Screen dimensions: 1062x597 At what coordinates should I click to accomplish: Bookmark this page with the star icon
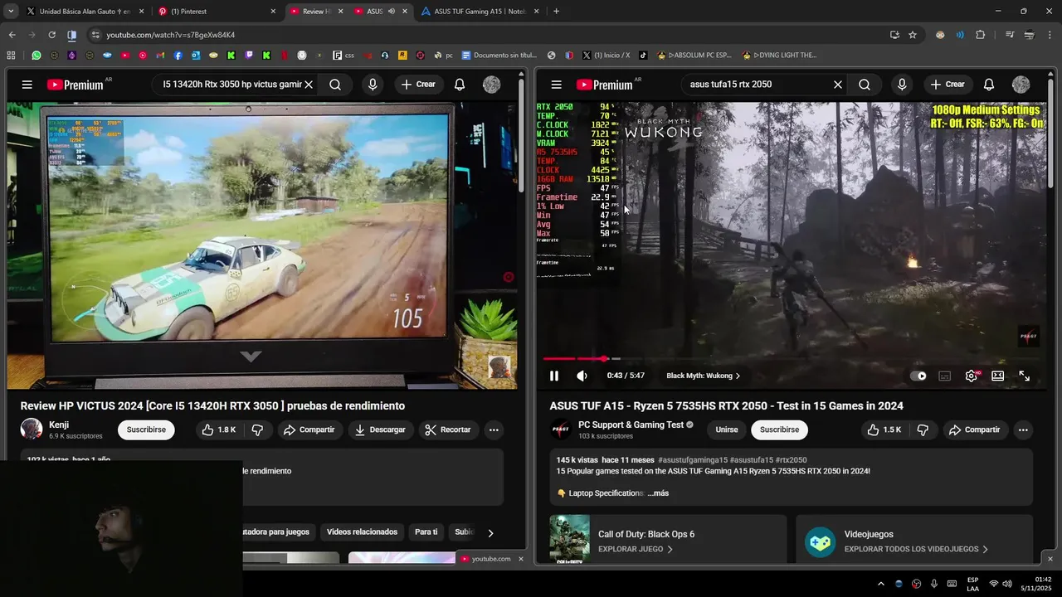point(913,35)
